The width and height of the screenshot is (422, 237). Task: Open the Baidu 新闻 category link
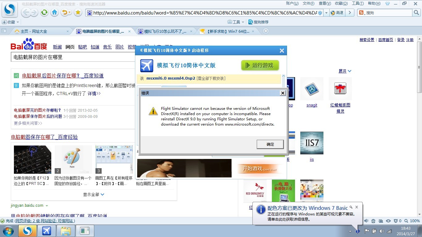[57, 47]
